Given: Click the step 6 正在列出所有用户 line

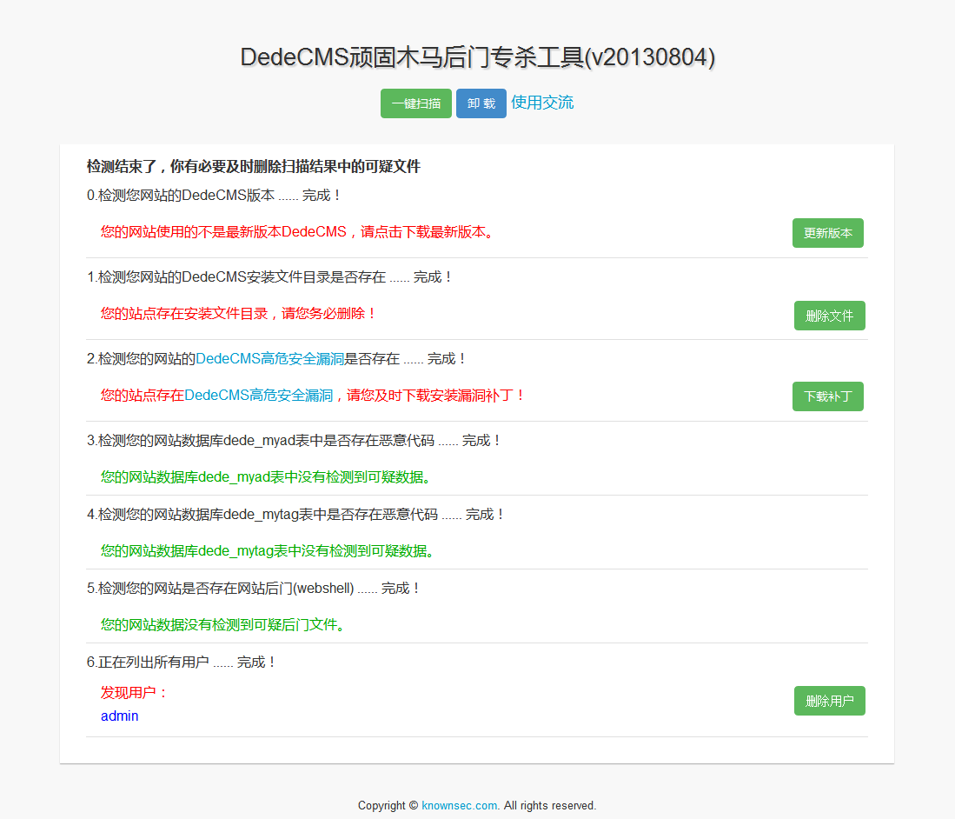Looking at the screenshot, I should (x=181, y=663).
